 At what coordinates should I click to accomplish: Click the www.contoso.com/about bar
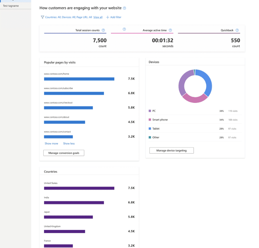click(x=64, y=122)
